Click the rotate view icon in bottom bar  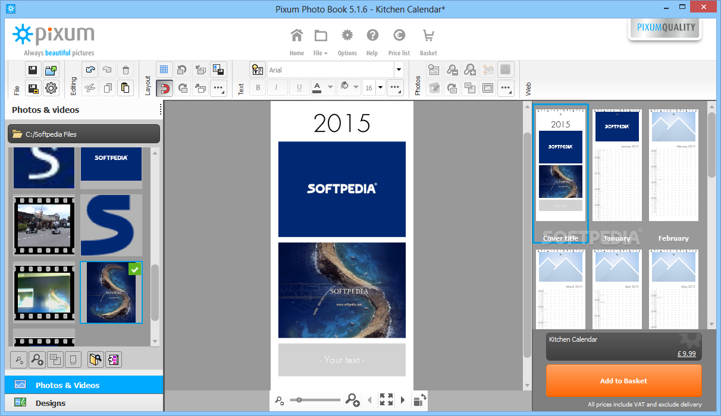(420, 400)
